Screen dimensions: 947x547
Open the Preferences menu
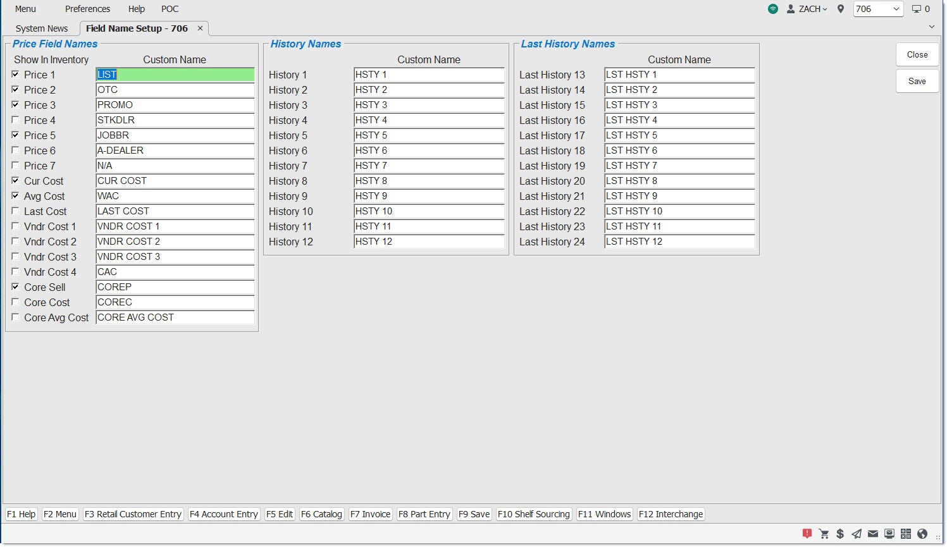click(x=87, y=9)
